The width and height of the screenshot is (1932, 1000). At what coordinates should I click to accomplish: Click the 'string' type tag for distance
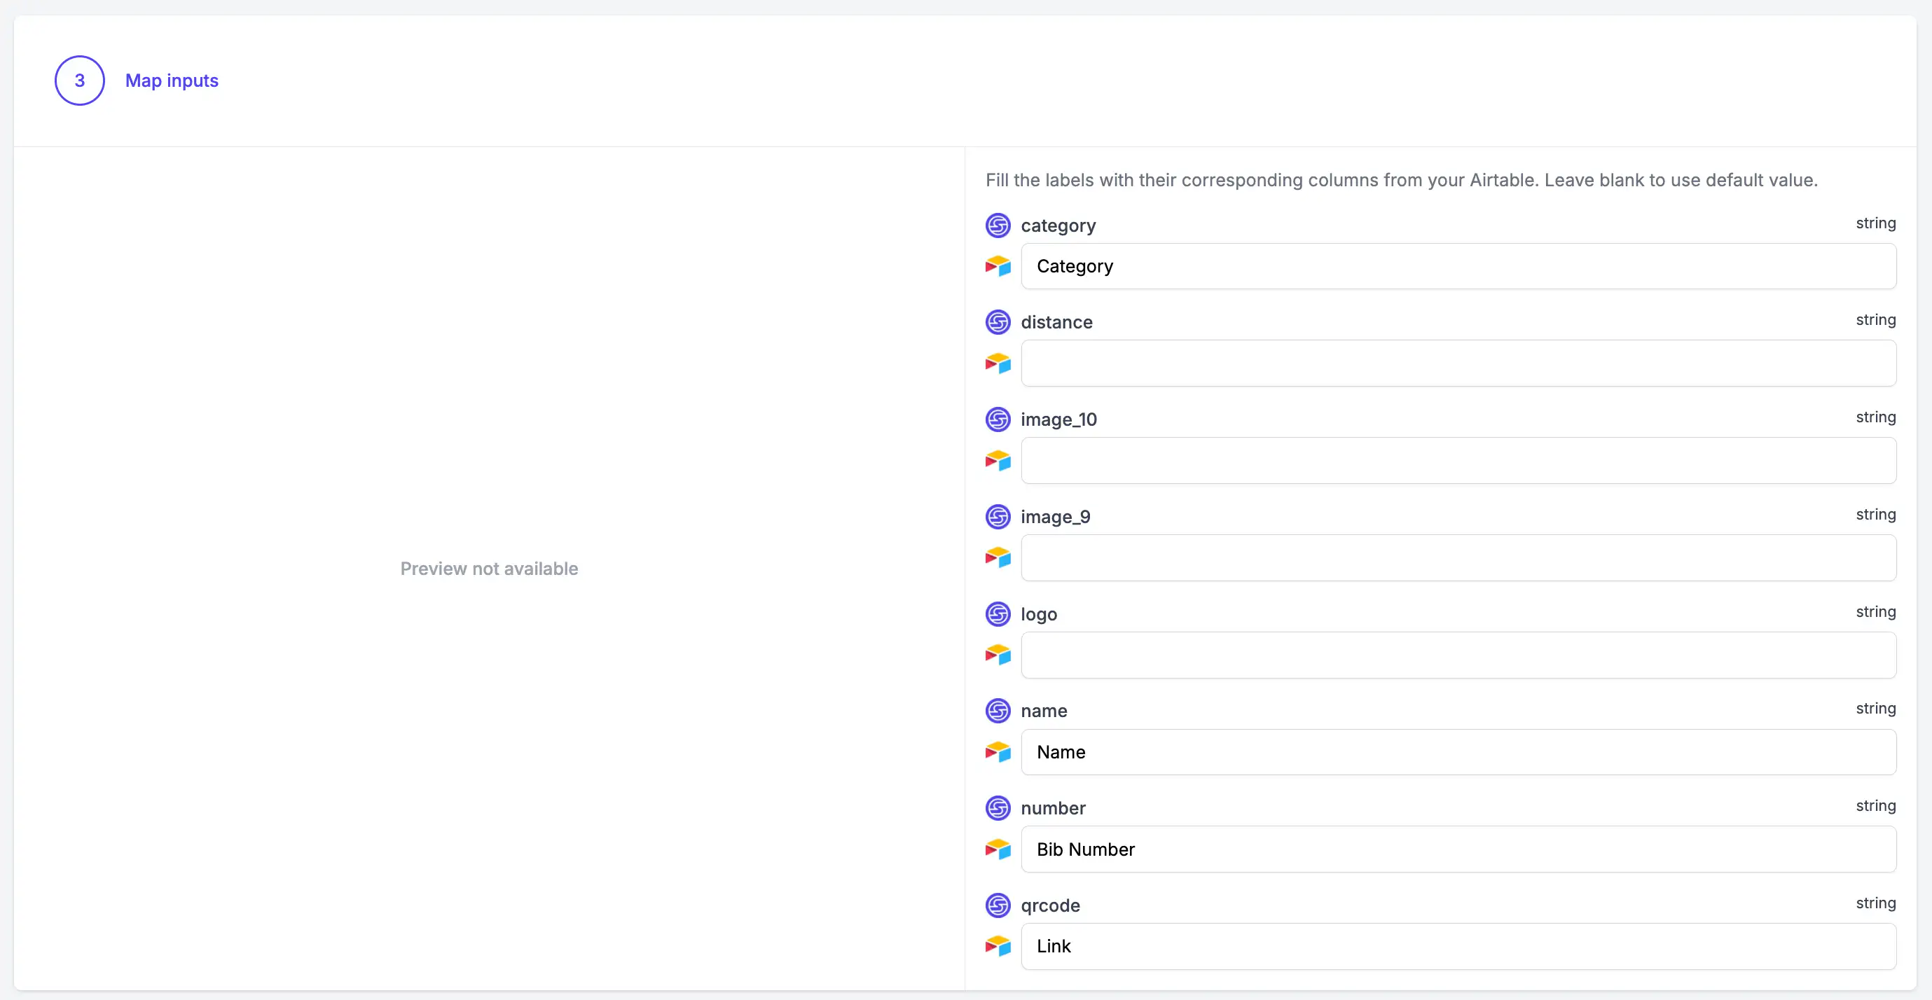pyautogui.click(x=1876, y=320)
